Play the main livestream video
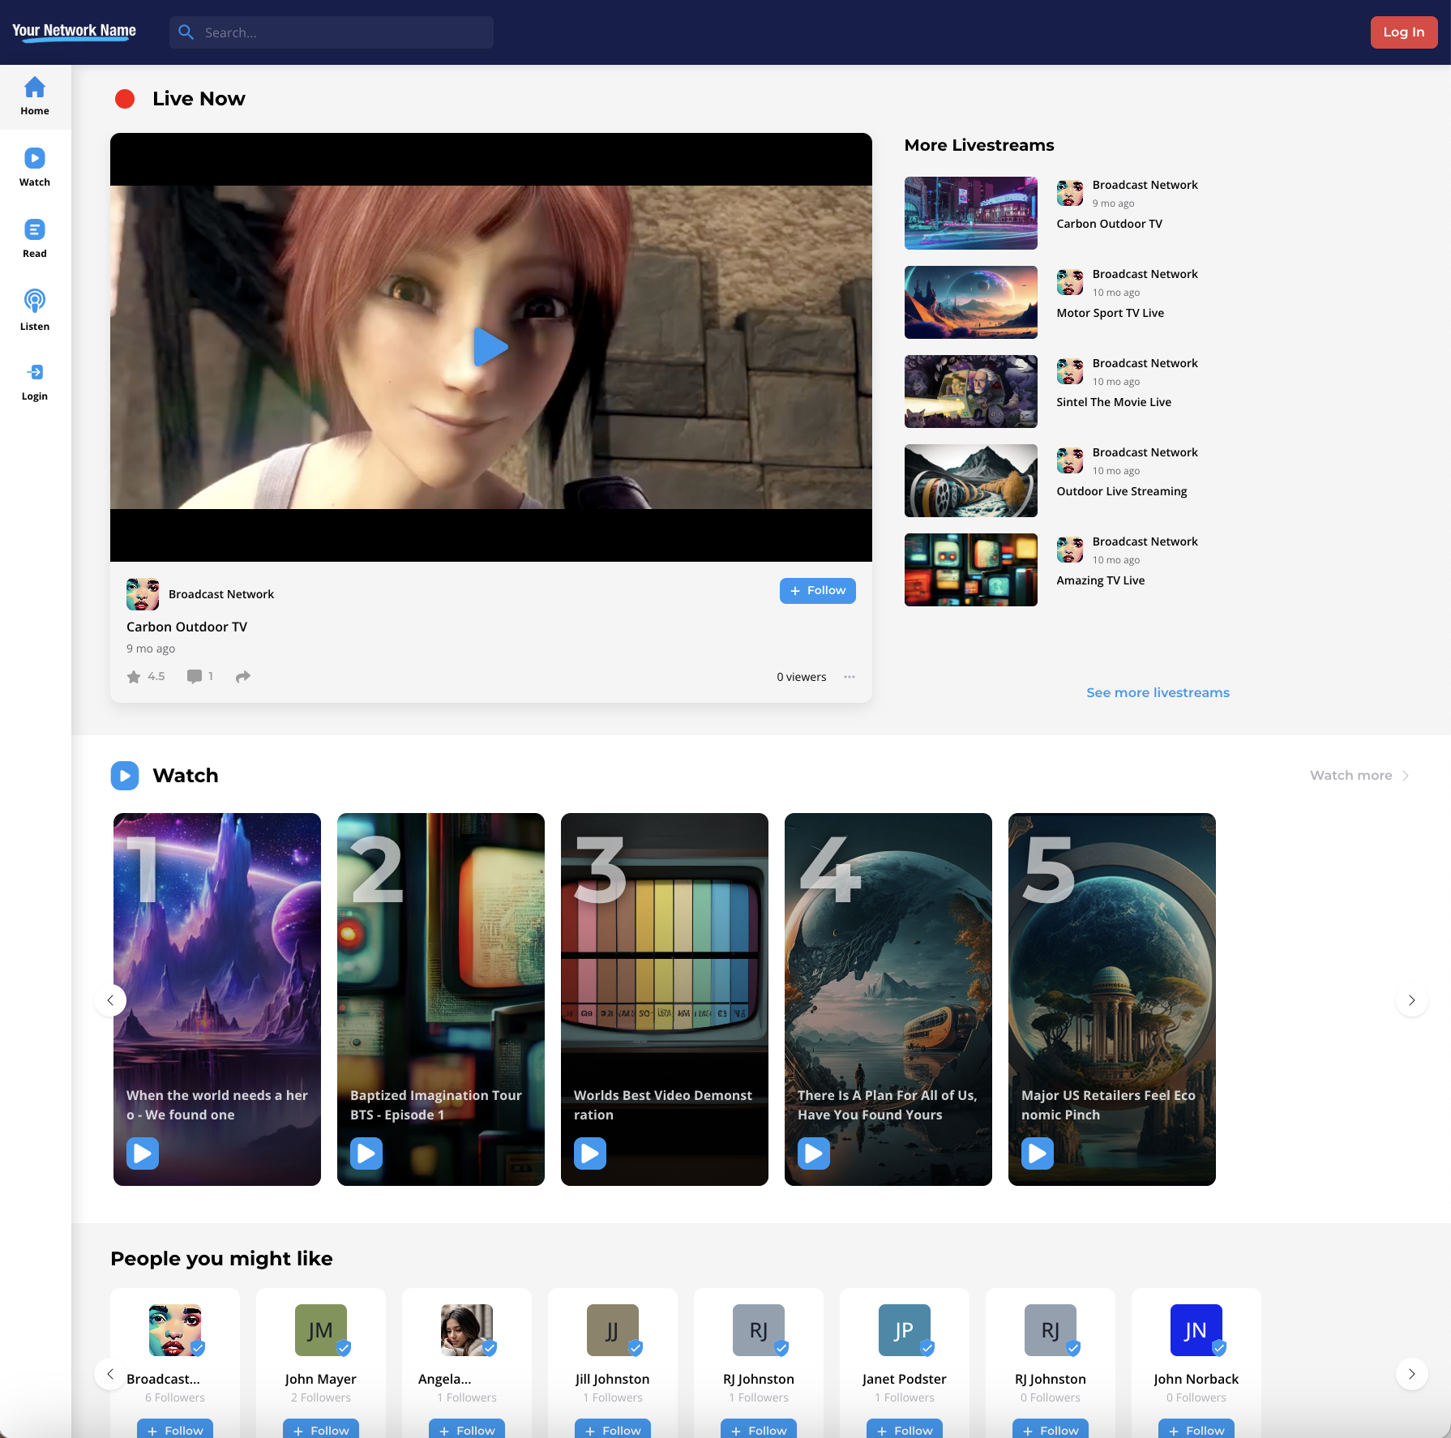Screen dimensions: 1451x1438 (490, 347)
